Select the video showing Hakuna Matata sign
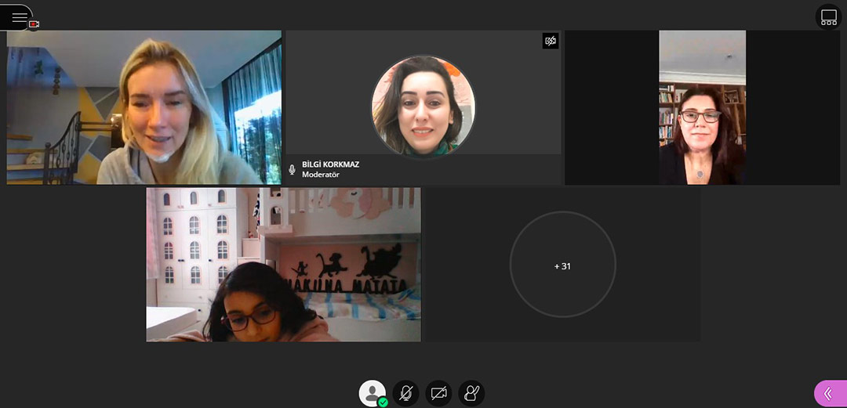This screenshot has width=847, height=408. pyautogui.click(x=283, y=264)
